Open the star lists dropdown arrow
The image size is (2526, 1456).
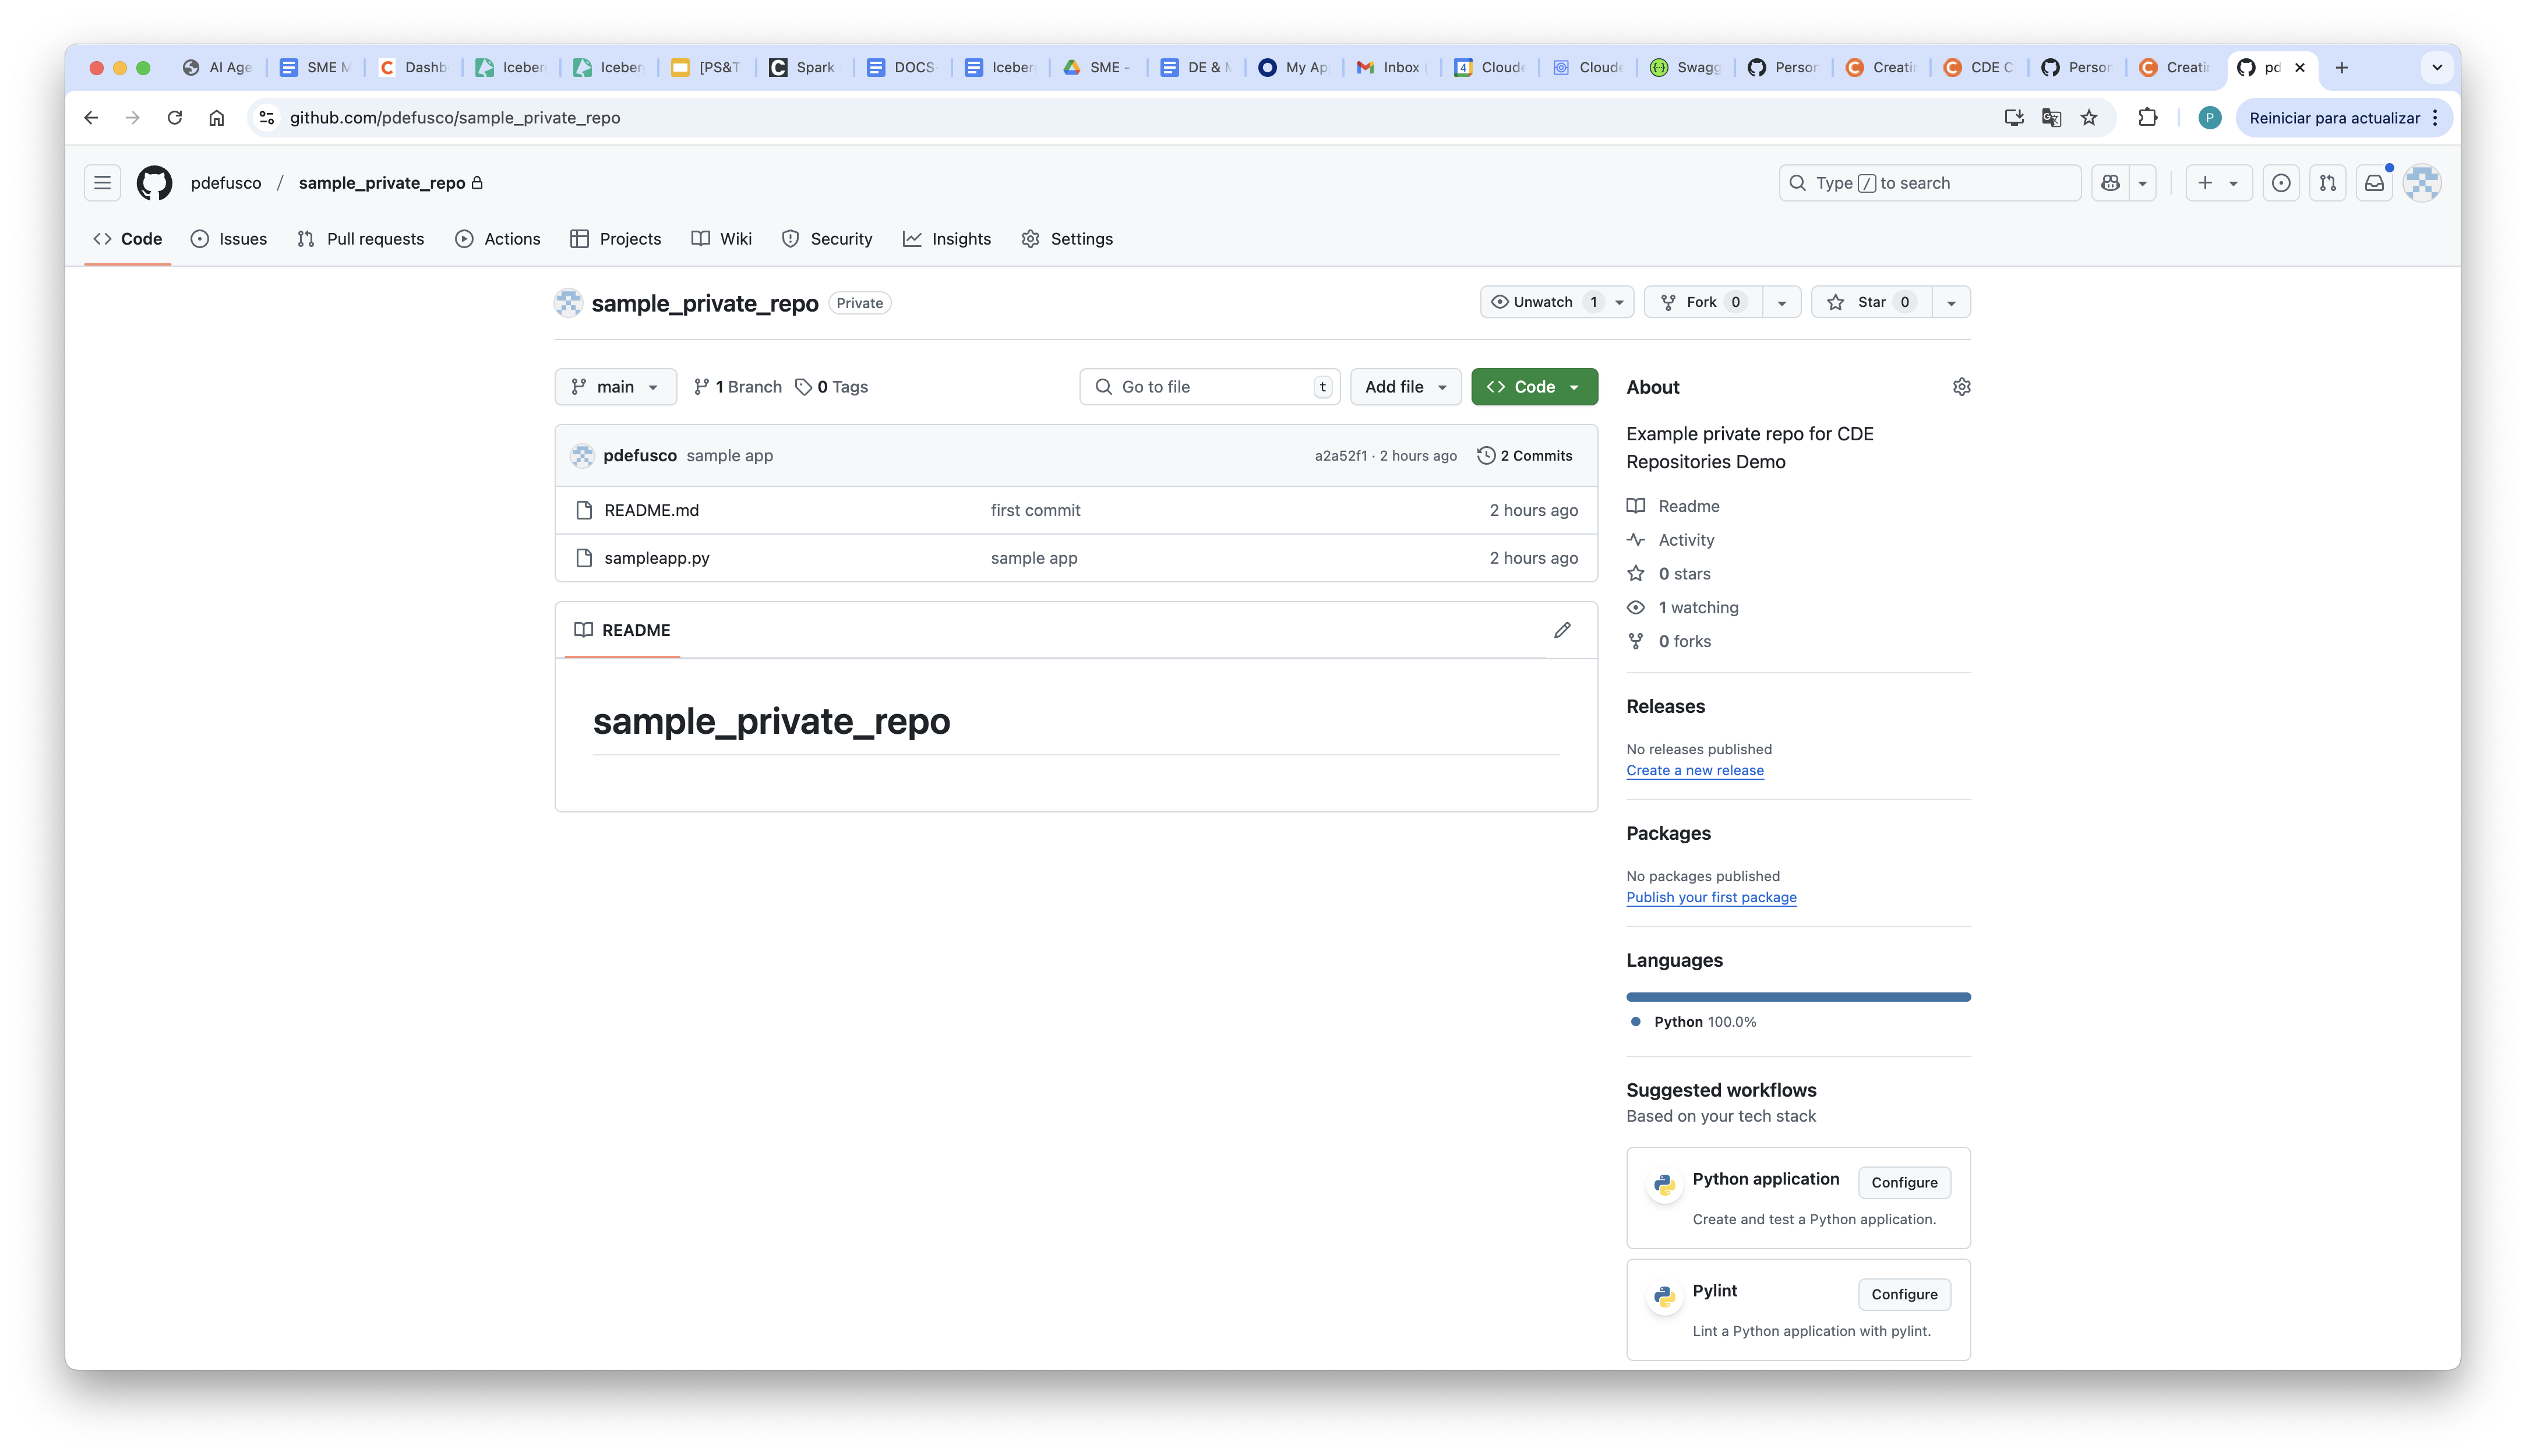(x=1950, y=302)
